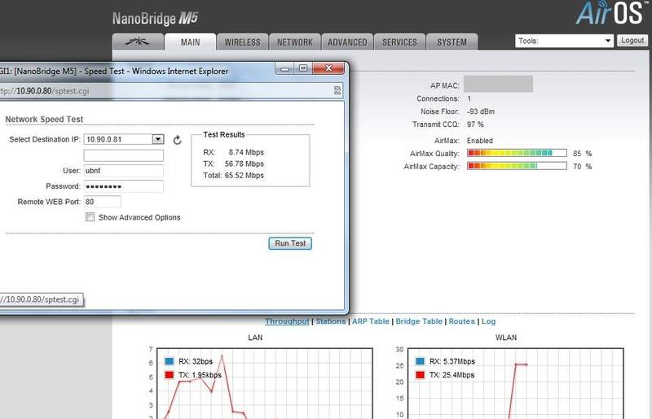Viewport: 652px width, 419px height.
Task: Open the NETWORK tab
Action: point(295,42)
